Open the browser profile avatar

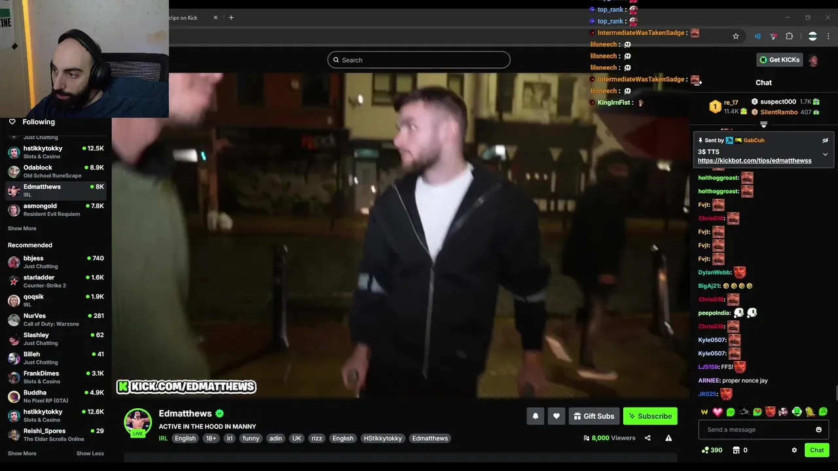coord(812,37)
